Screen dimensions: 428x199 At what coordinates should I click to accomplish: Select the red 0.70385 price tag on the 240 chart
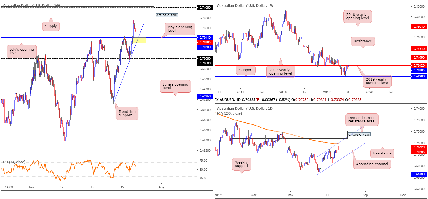205,42
